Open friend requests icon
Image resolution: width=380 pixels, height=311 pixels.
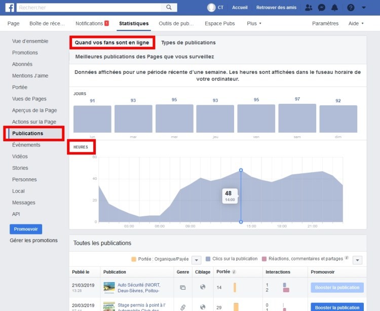[x=309, y=8]
